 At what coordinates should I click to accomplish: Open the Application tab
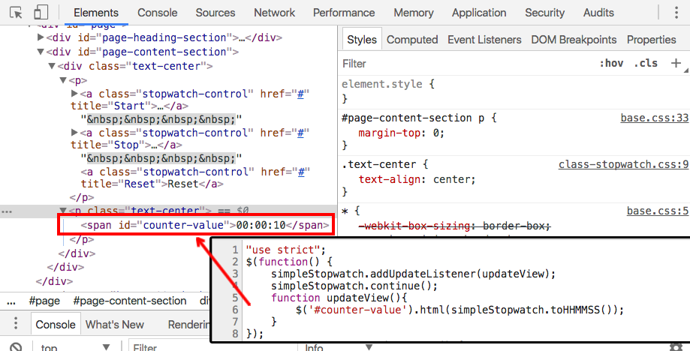(479, 13)
